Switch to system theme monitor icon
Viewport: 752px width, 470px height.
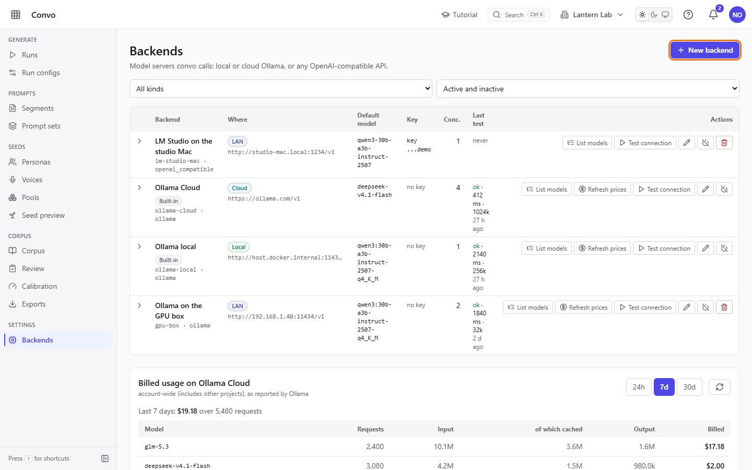(665, 15)
